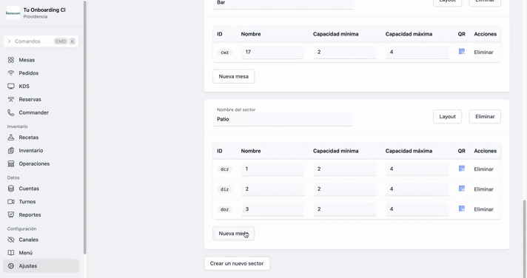527x278 pixels.
Task: Go to Mesas section
Action: coord(27,60)
